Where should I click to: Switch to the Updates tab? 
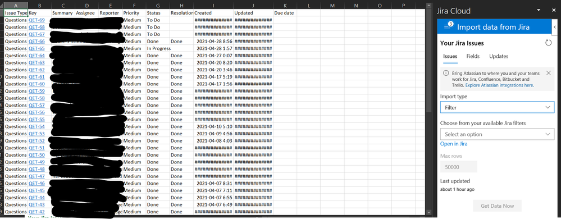pyautogui.click(x=499, y=56)
